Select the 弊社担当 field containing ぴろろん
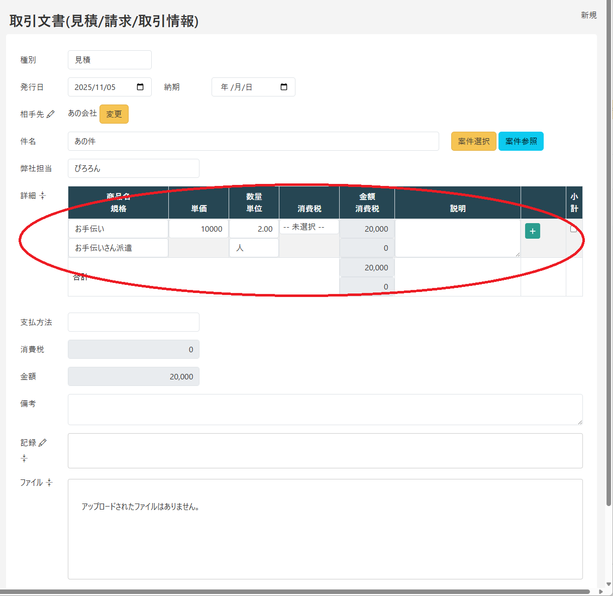613x596 pixels. click(x=133, y=168)
